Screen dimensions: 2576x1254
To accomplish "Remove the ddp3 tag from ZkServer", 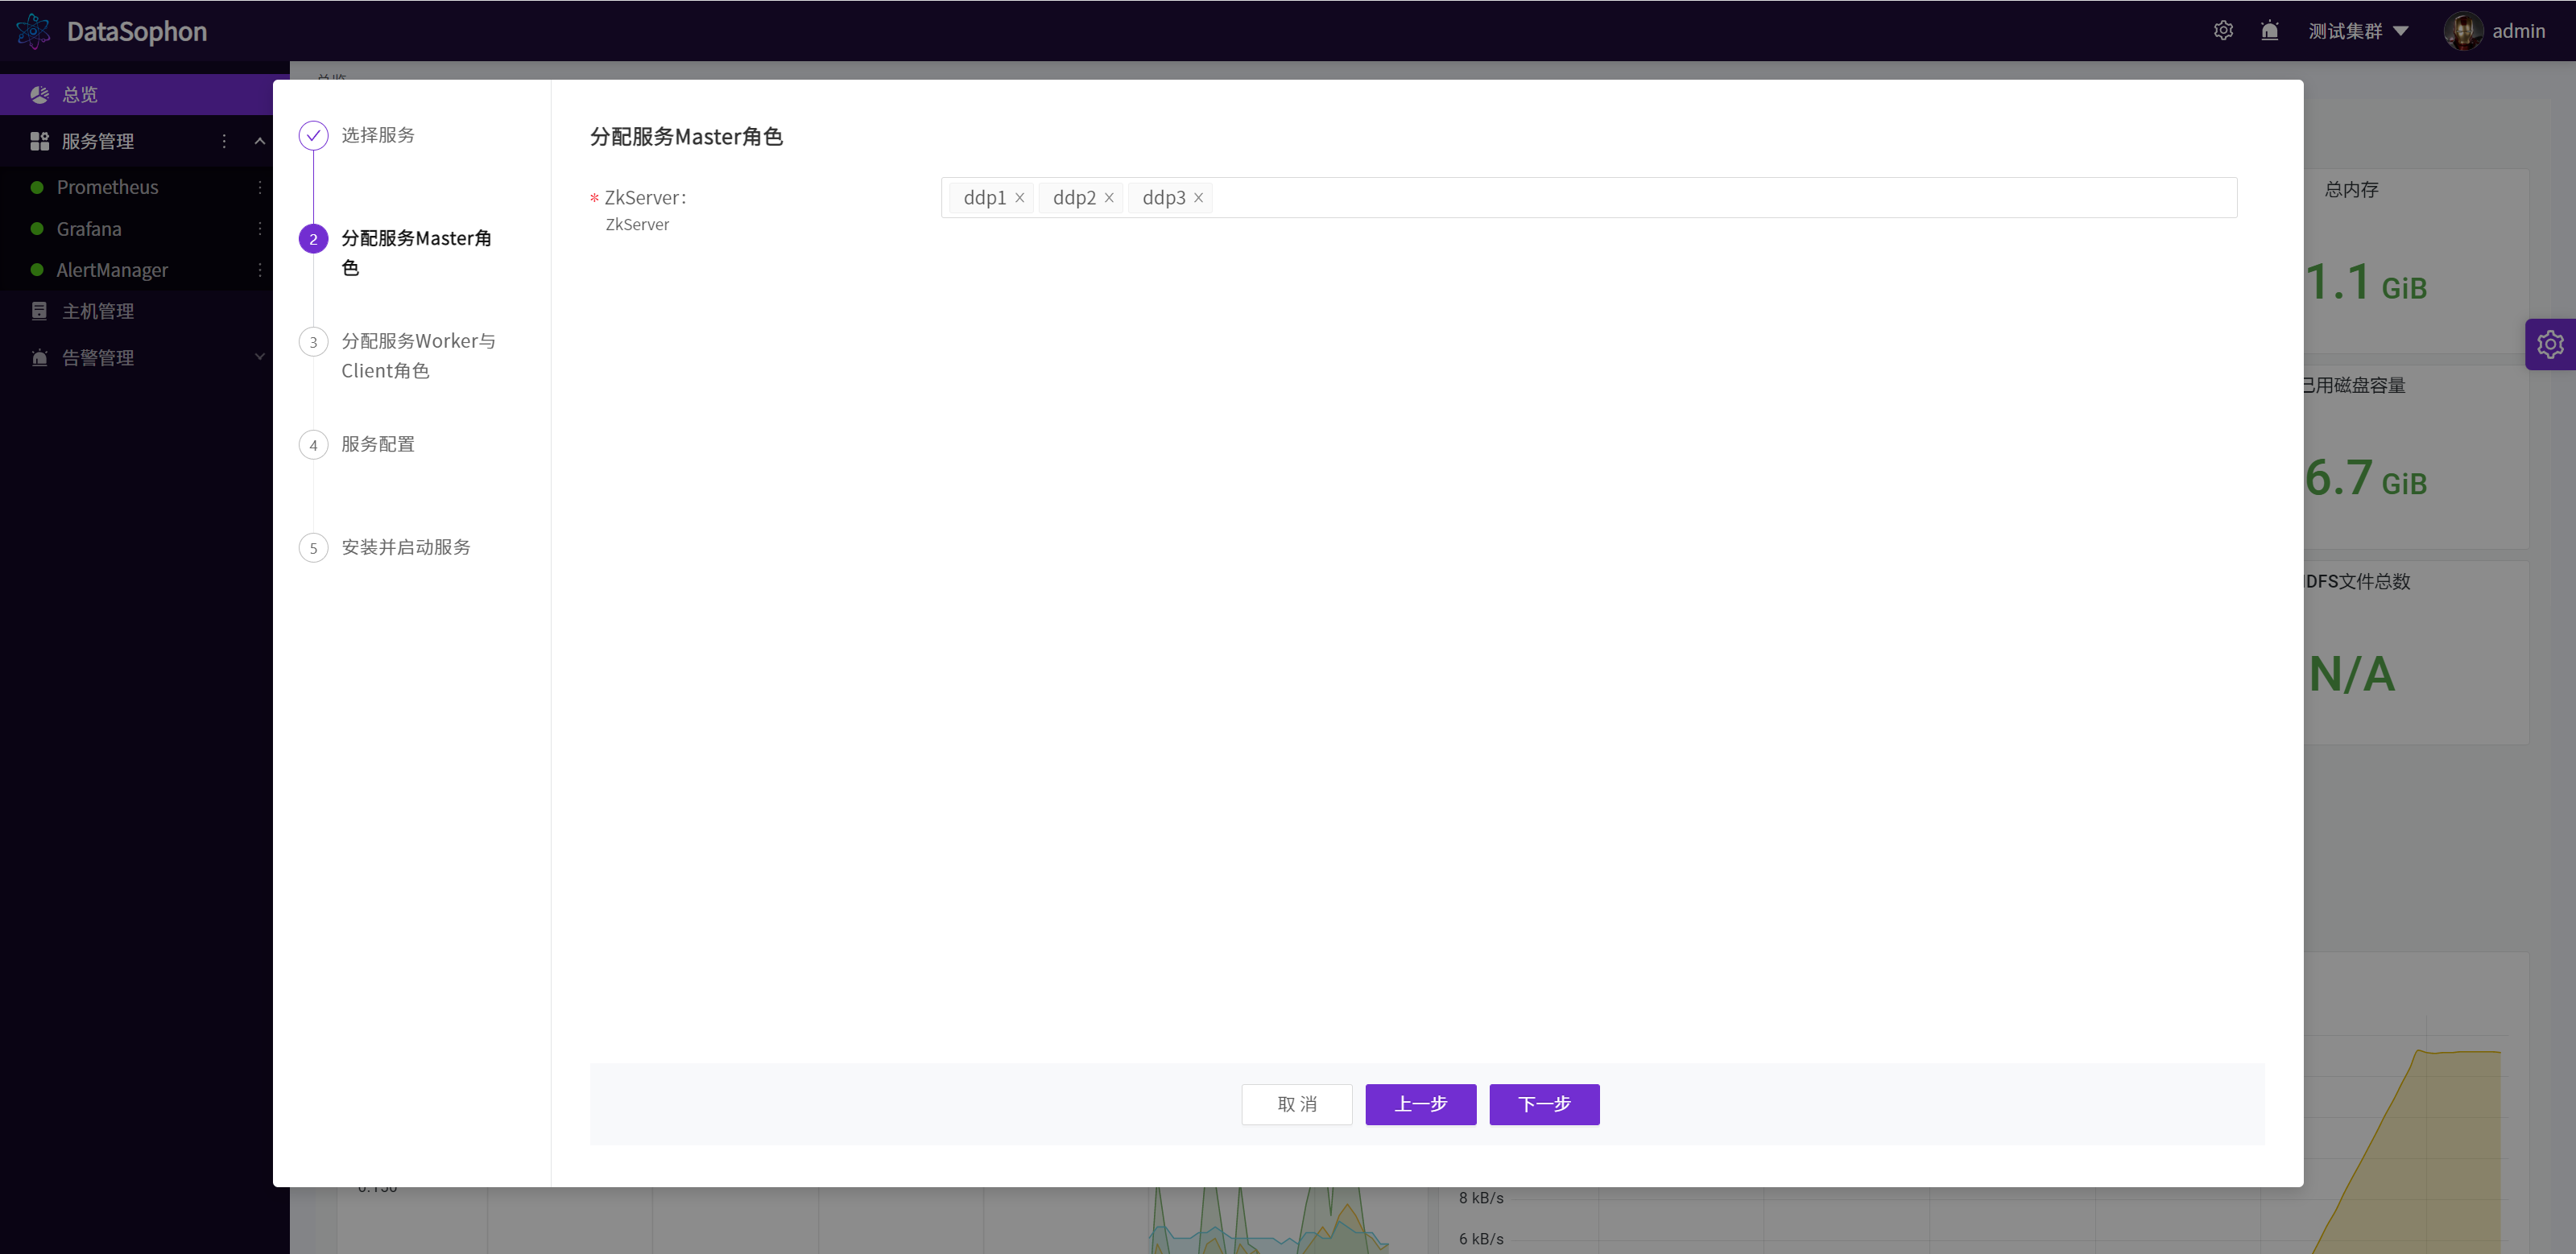I will pyautogui.click(x=1198, y=198).
